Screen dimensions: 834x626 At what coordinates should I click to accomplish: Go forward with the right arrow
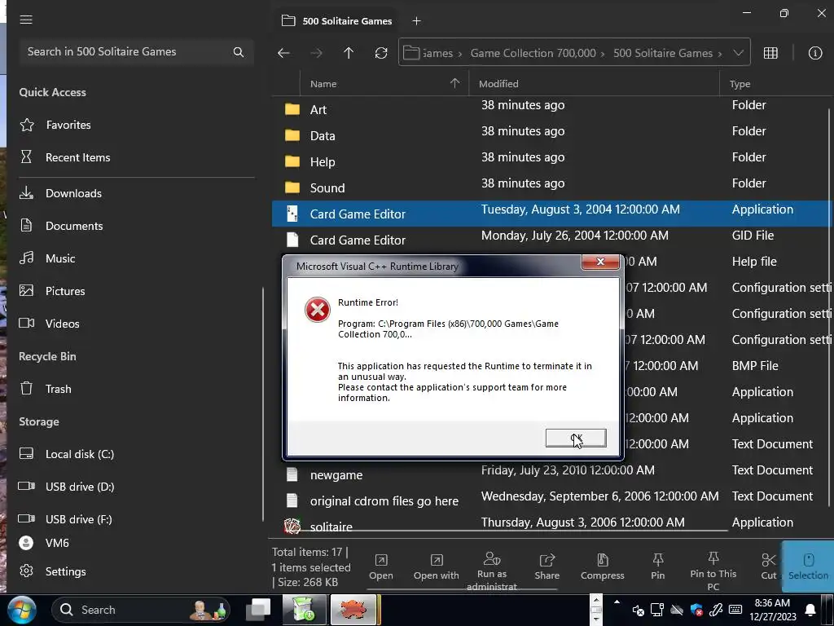coord(316,53)
